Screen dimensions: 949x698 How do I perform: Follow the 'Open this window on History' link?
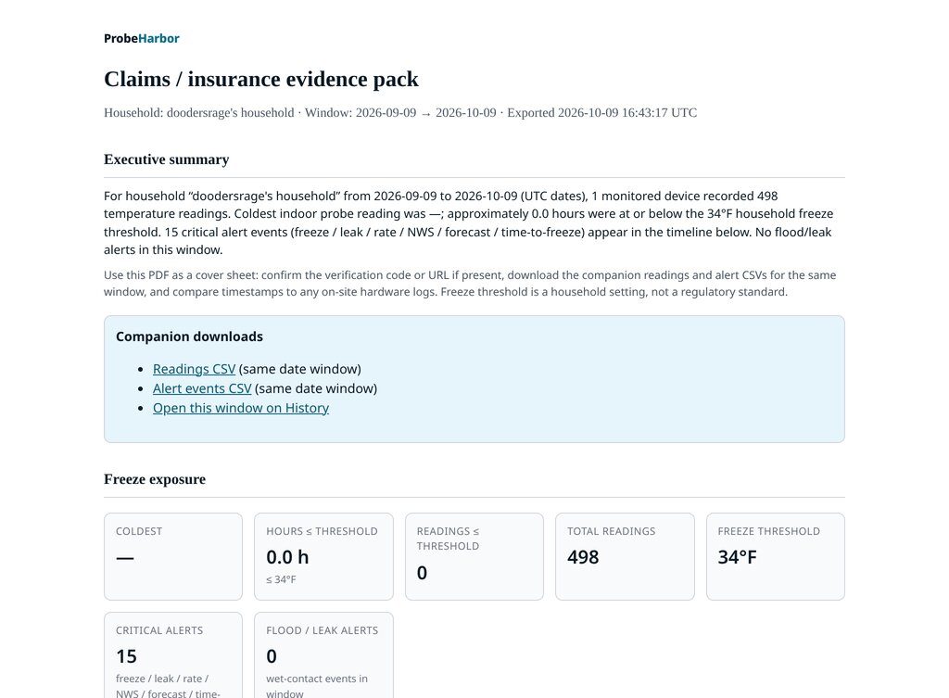(241, 408)
